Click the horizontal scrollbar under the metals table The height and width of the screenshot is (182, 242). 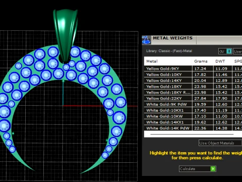(192, 134)
